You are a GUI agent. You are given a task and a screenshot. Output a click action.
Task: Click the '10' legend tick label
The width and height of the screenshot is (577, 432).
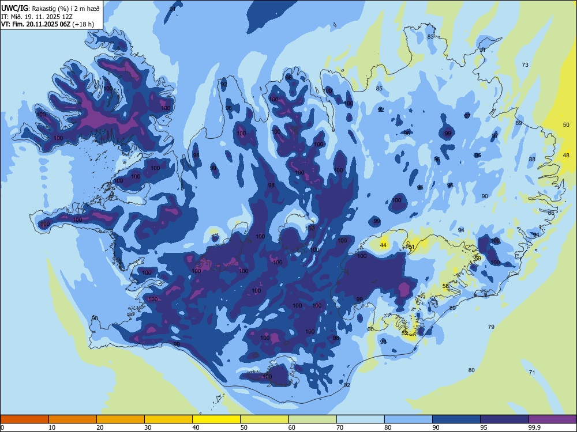[x=52, y=427]
